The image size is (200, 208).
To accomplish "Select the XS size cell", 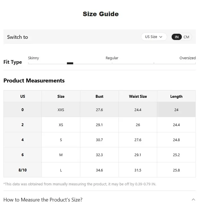I will click(61, 125).
